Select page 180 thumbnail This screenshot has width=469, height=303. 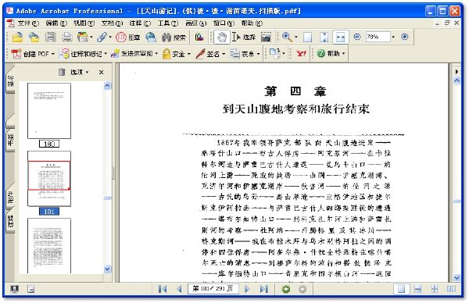(x=49, y=111)
